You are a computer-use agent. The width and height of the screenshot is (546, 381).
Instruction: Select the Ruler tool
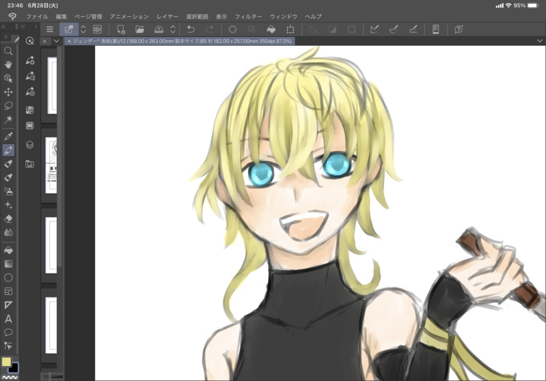(x=8, y=305)
